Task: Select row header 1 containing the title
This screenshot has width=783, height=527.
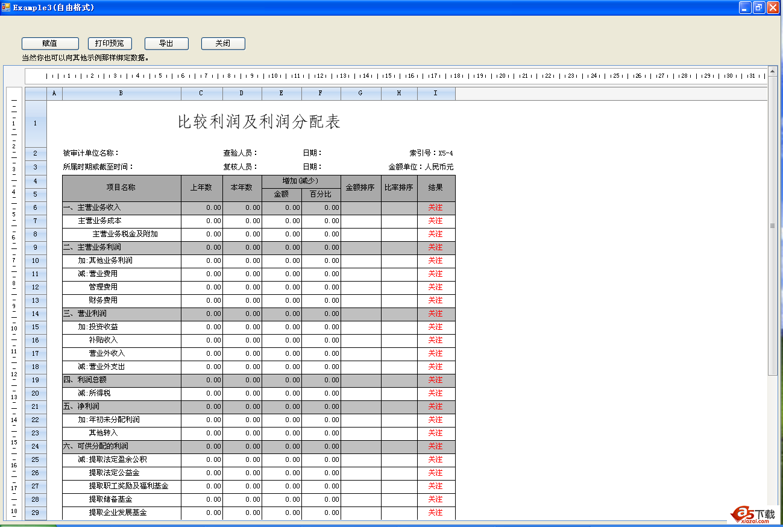Action: click(35, 124)
